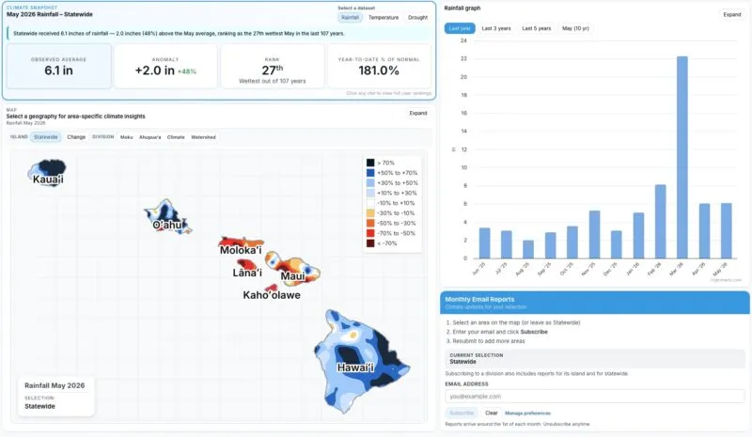Click the > 70% legend swatch
Image resolution: width=752 pixels, height=437 pixels.
(370, 163)
